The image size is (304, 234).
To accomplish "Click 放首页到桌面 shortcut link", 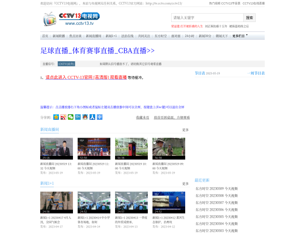I will click(x=172, y=117).
